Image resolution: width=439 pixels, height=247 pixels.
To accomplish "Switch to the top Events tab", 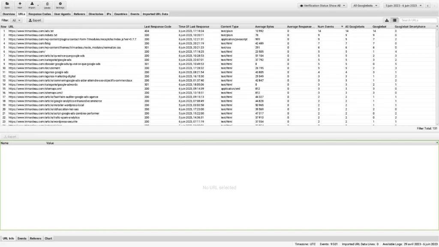I will (x=135, y=14).
